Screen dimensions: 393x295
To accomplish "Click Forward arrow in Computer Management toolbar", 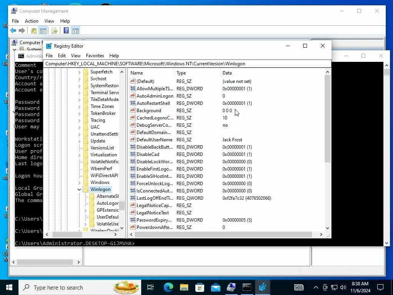I will pos(22,31).
